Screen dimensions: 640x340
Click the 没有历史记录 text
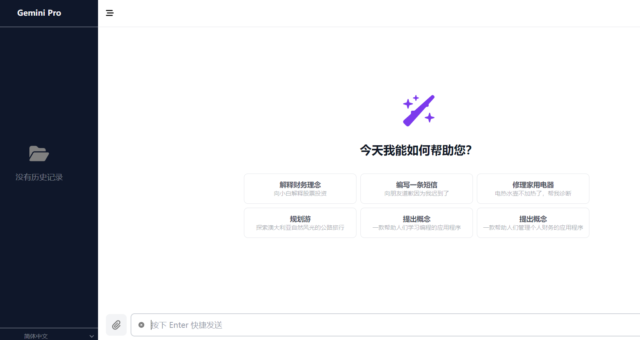tap(39, 177)
